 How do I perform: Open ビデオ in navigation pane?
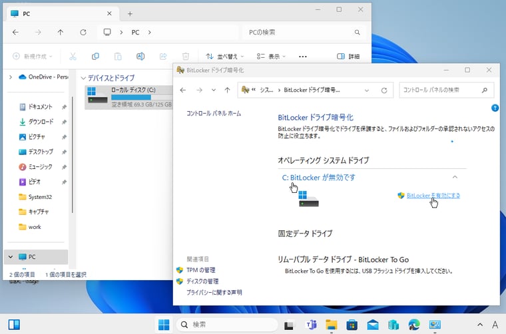(x=36, y=182)
